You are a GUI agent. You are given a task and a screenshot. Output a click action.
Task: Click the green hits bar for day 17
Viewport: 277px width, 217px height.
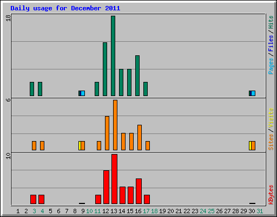(146, 89)
